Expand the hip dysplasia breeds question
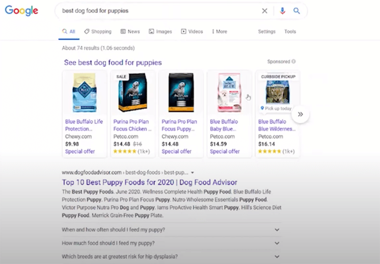The height and width of the screenshot is (264, 380). (x=277, y=256)
